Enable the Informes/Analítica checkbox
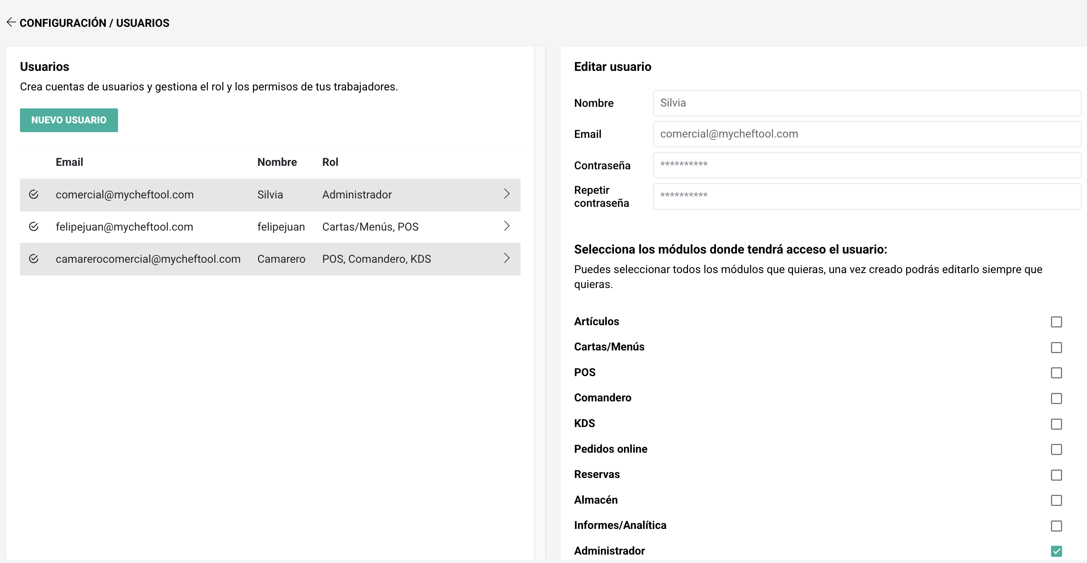The width and height of the screenshot is (1087, 563). coord(1056,526)
